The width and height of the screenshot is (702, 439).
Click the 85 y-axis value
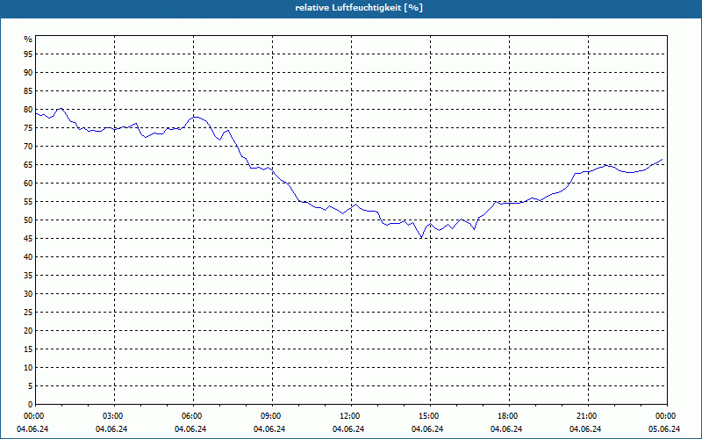tap(28, 91)
